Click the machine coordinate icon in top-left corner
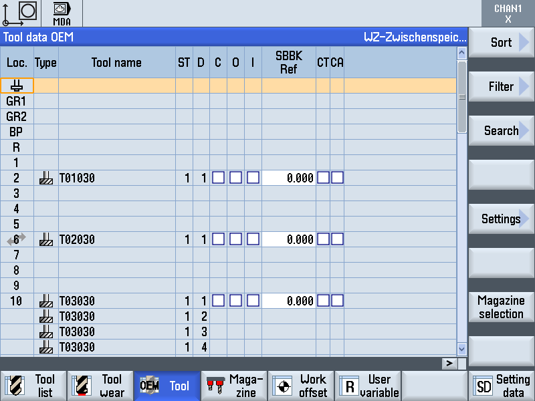The width and height of the screenshot is (535, 401). point(20,13)
